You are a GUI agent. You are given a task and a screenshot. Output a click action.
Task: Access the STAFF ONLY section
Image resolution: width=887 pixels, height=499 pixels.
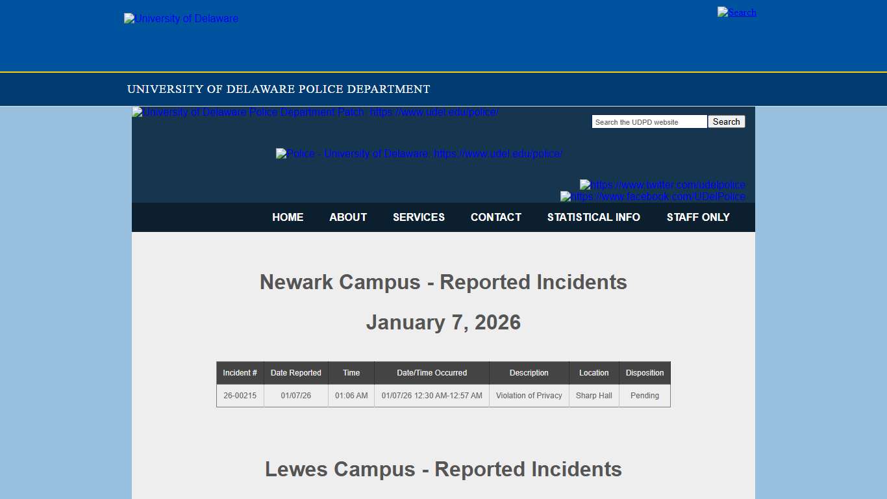tap(698, 217)
